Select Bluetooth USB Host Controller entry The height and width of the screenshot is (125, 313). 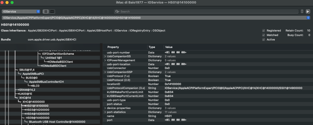click(55, 122)
